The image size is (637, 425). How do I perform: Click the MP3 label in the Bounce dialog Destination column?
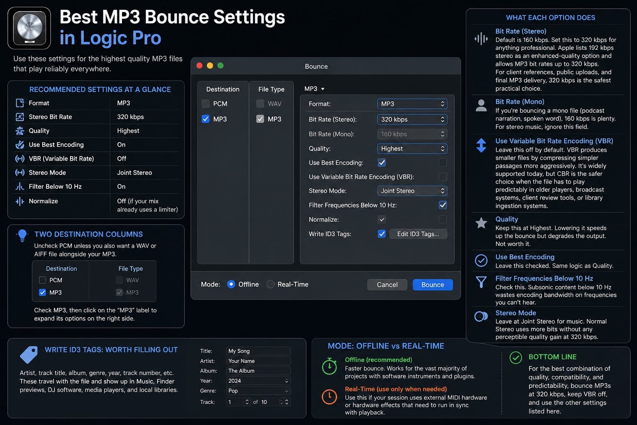[220, 119]
